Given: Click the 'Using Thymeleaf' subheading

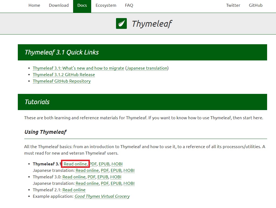Looking at the screenshot, I should [x=45, y=132].
